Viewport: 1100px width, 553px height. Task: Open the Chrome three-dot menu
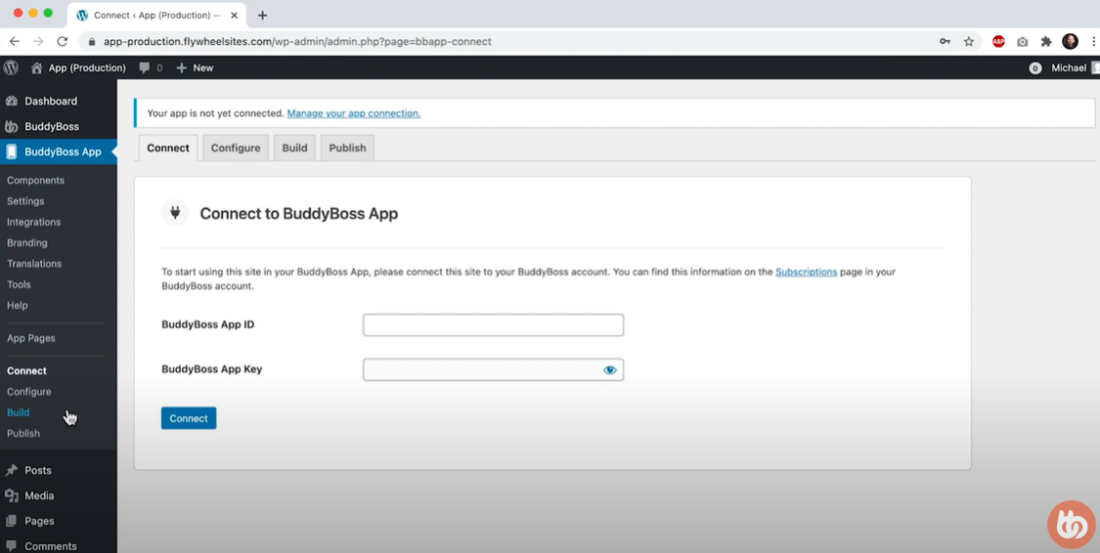pos(1094,41)
